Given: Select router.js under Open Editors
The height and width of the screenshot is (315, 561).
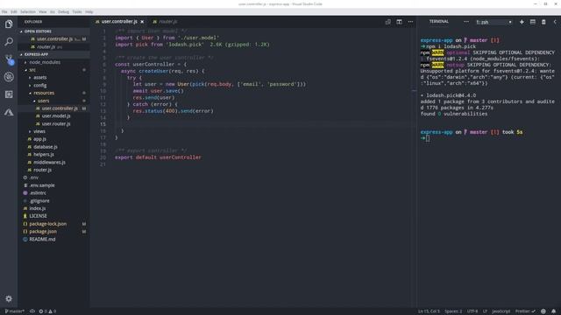Looking at the screenshot, I should coord(46,46).
